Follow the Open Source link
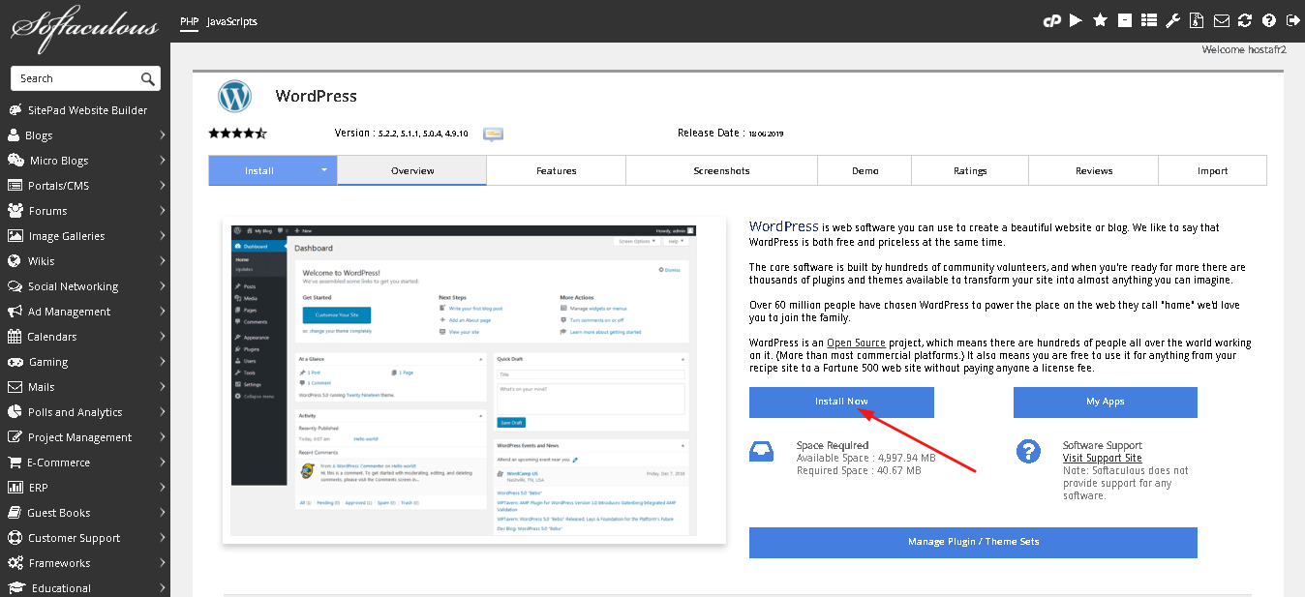 pyautogui.click(x=856, y=343)
